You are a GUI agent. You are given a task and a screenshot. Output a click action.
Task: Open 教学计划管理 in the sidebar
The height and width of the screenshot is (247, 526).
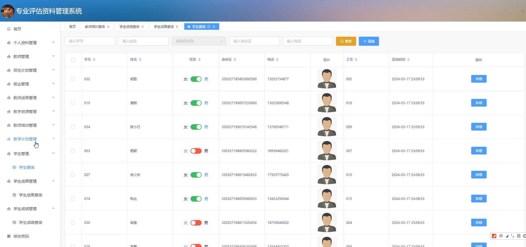coord(30,139)
